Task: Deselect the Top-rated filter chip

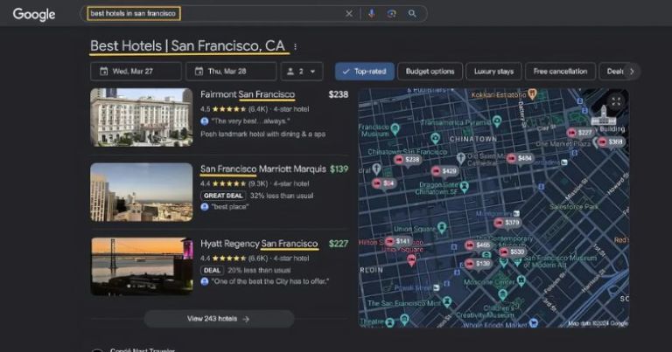Action: [x=365, y=72]
